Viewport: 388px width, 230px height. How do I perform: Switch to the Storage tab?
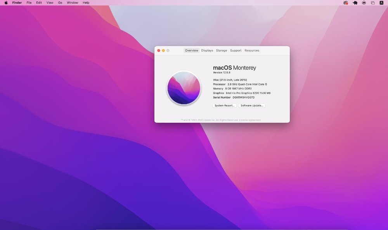pyautogui.click(x=222, y=50)
